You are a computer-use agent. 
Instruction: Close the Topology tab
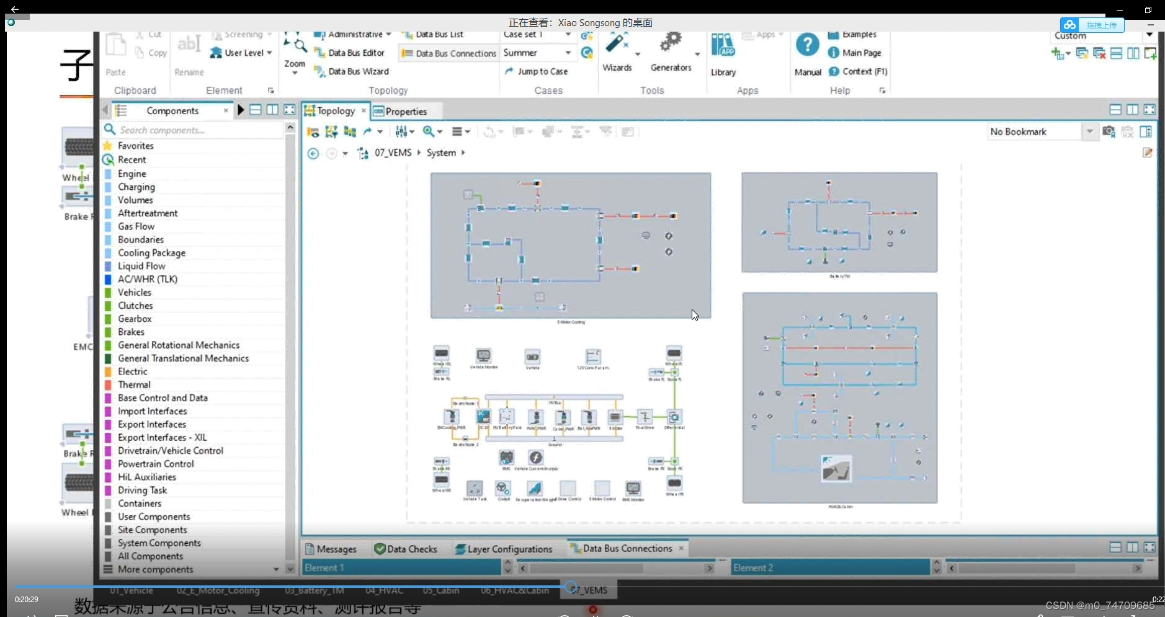coord(364,110)
